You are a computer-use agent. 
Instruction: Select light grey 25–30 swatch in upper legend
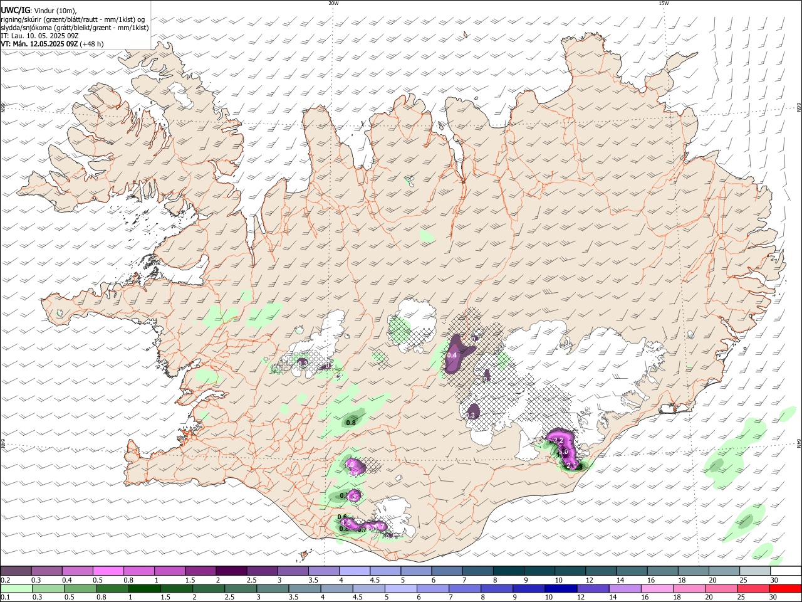pos(754,571)
